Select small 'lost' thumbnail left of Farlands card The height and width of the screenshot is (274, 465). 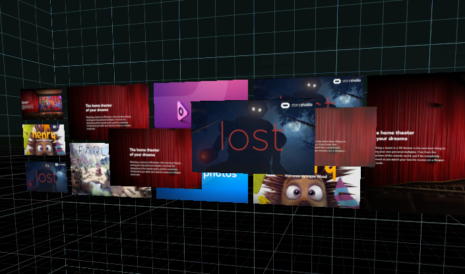pos(46,177)
